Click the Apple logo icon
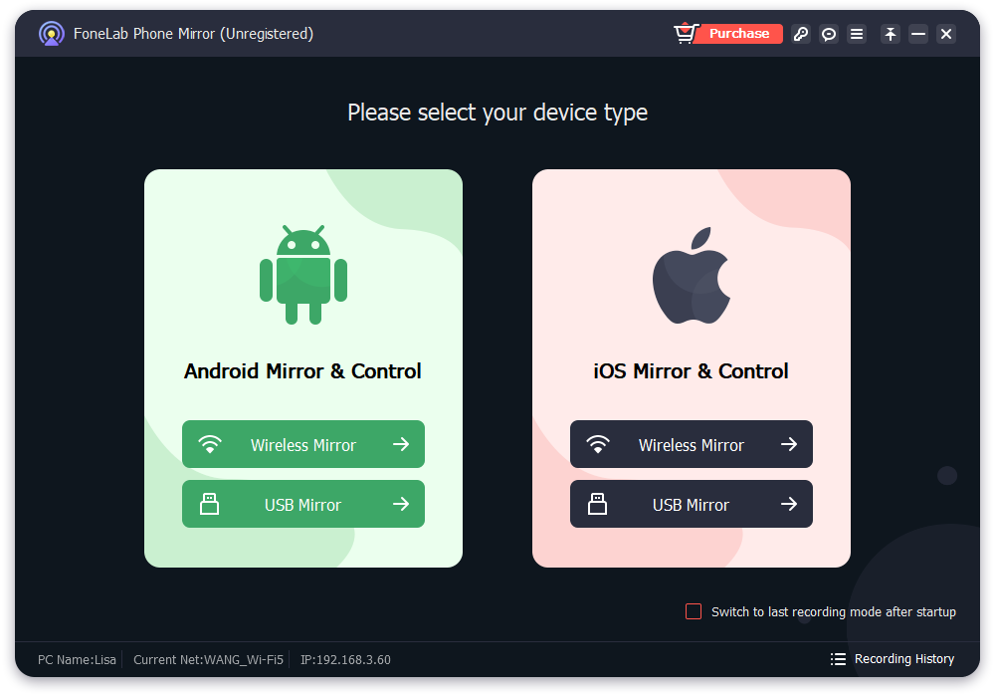 (x=692, y=276)
